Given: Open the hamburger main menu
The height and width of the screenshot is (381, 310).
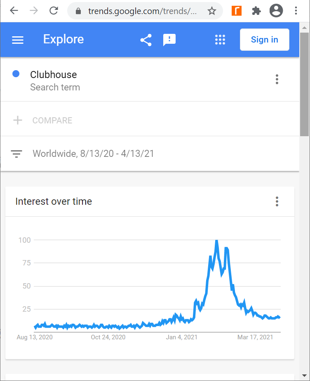Looking at the screenshot, I should point(18,40).
